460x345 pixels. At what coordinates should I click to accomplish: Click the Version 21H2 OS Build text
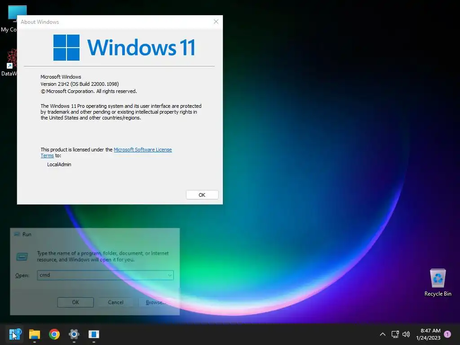click(x=80, y=84)
